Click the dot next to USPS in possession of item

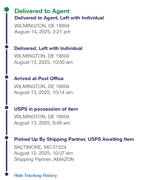click(7, 108)
